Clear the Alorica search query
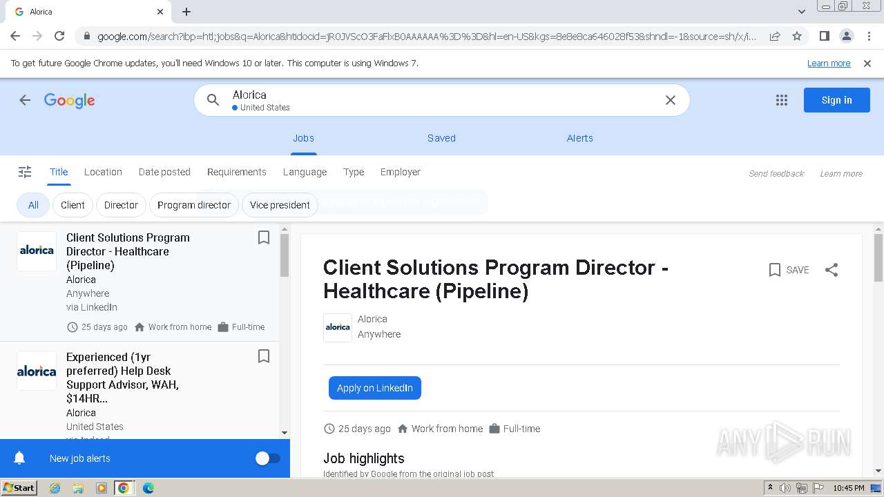This screenshot has width=884, height=497. [x=670, y=100]
